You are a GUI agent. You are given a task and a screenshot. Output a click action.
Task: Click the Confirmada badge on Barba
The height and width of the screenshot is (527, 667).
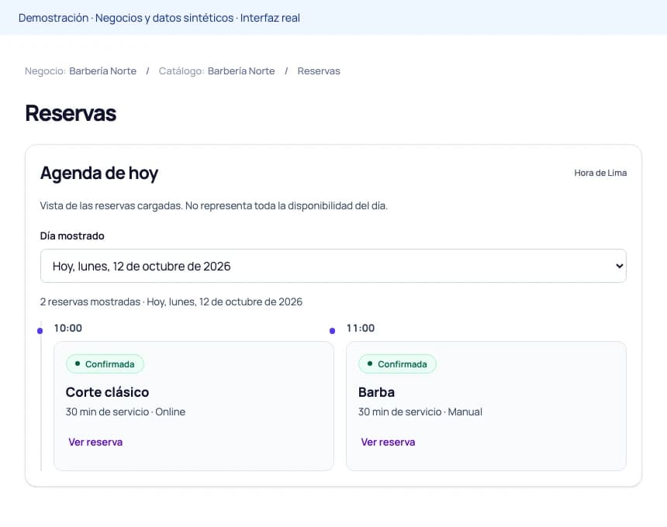pos(397,364)
